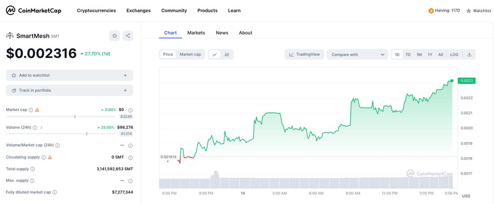Open Exchanges menu
Viewport: 494px width, 204px height.
(138, 11)
